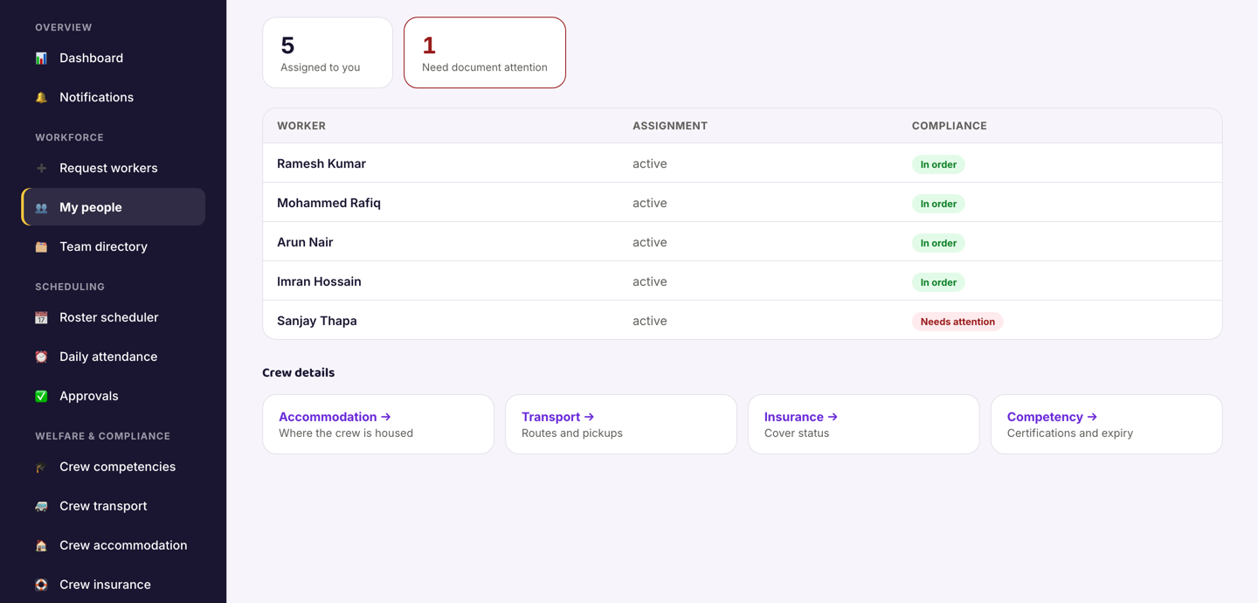
Task: Click the Crew accommodation house icon
Action: point(41,545)
